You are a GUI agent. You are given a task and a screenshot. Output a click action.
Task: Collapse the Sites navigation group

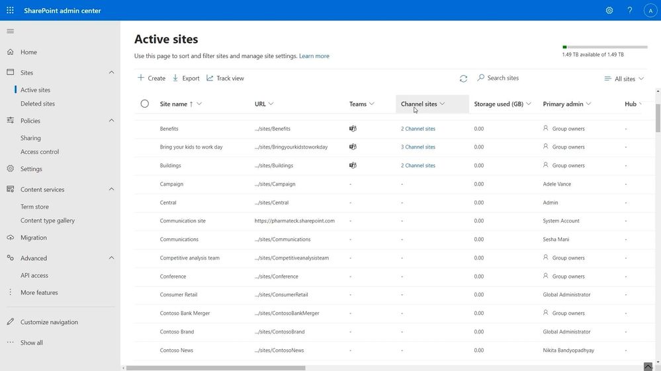click(x=111, y=73)
